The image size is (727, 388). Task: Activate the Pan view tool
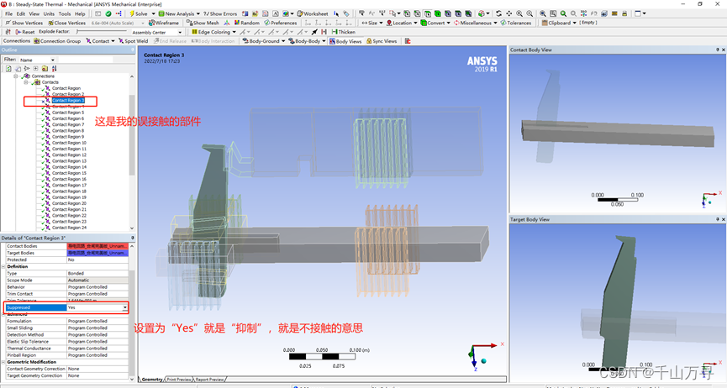pos(509,13)
